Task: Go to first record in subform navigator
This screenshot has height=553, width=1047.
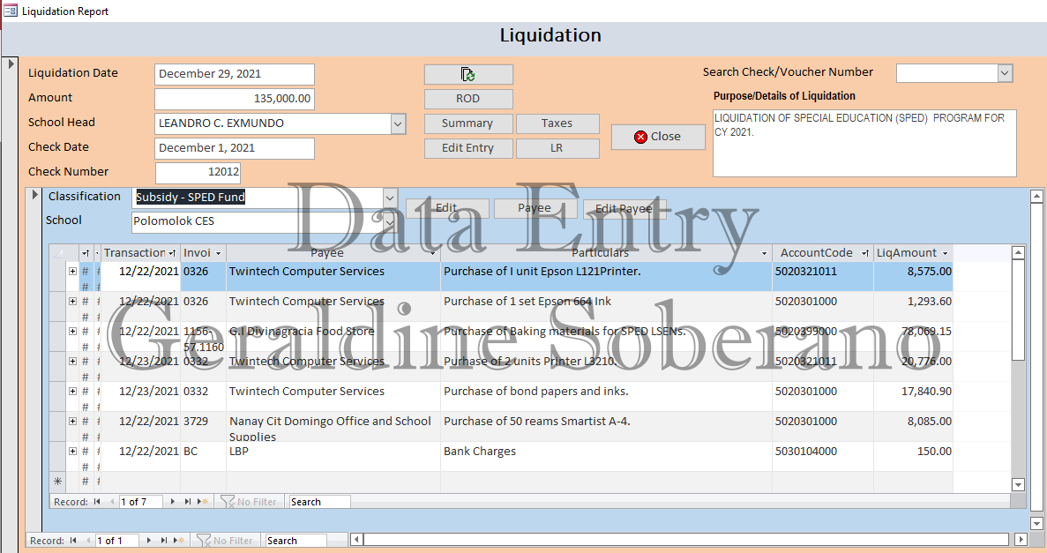Action: click(x=97, y=502)
